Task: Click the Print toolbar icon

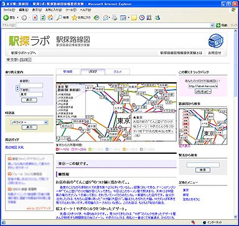Action: tap(115, 18)
